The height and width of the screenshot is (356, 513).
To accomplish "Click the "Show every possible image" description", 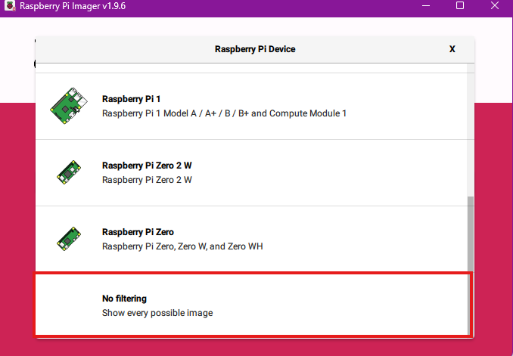I will 157,312.
